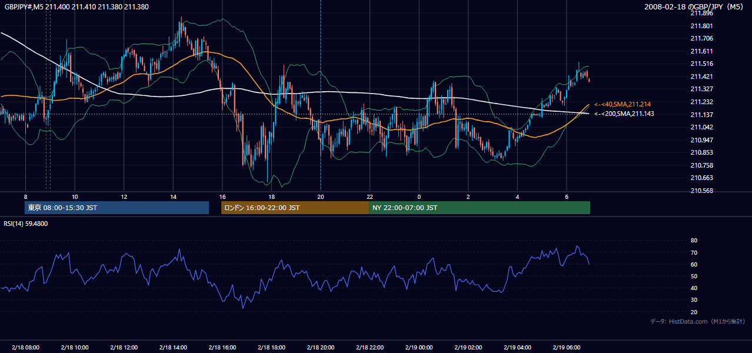Click RSI scale value 70
Screen dimensions: 752x353
tap(694, 252)
